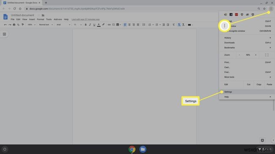The image size is (275, 154).
Task: Open the Insert menu
Action: [x=32, y=19]
